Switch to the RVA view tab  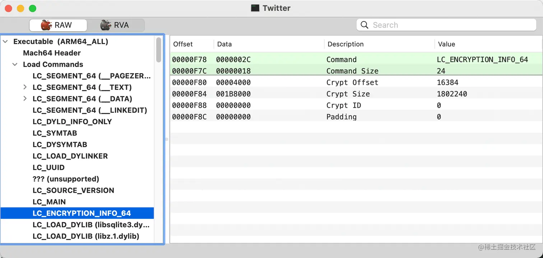coord(116,25)
